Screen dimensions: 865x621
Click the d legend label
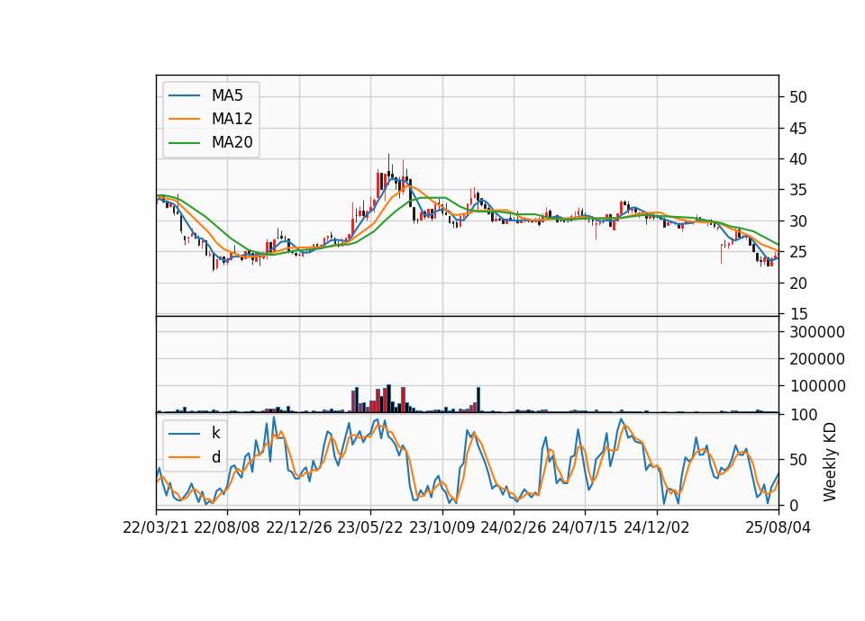click(216, 457)
